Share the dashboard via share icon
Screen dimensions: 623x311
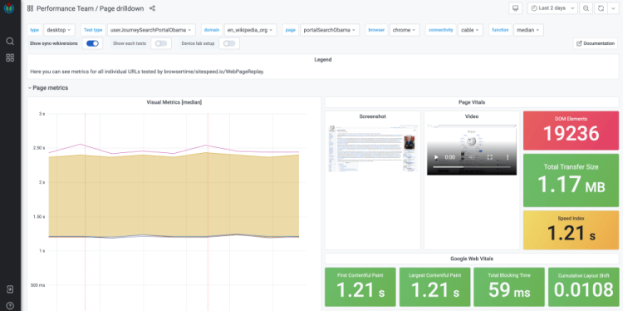(x=152, y=8)
